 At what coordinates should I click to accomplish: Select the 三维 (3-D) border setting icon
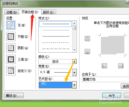(x=11, y=59)
